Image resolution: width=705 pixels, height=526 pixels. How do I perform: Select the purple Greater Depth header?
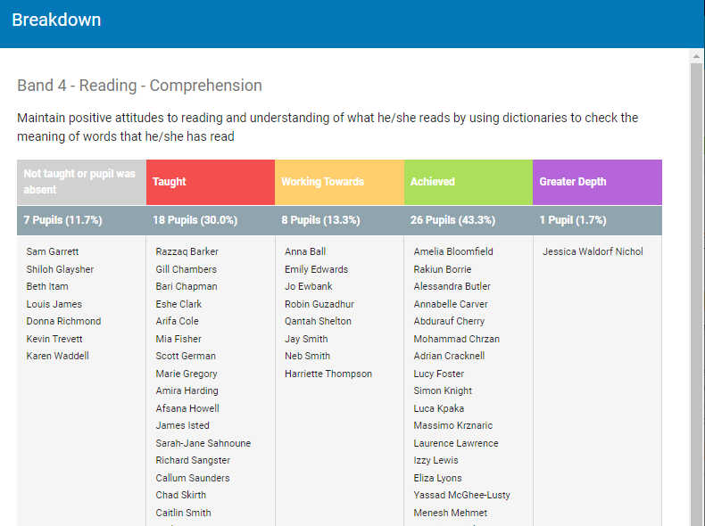click(x=598, y=182)
